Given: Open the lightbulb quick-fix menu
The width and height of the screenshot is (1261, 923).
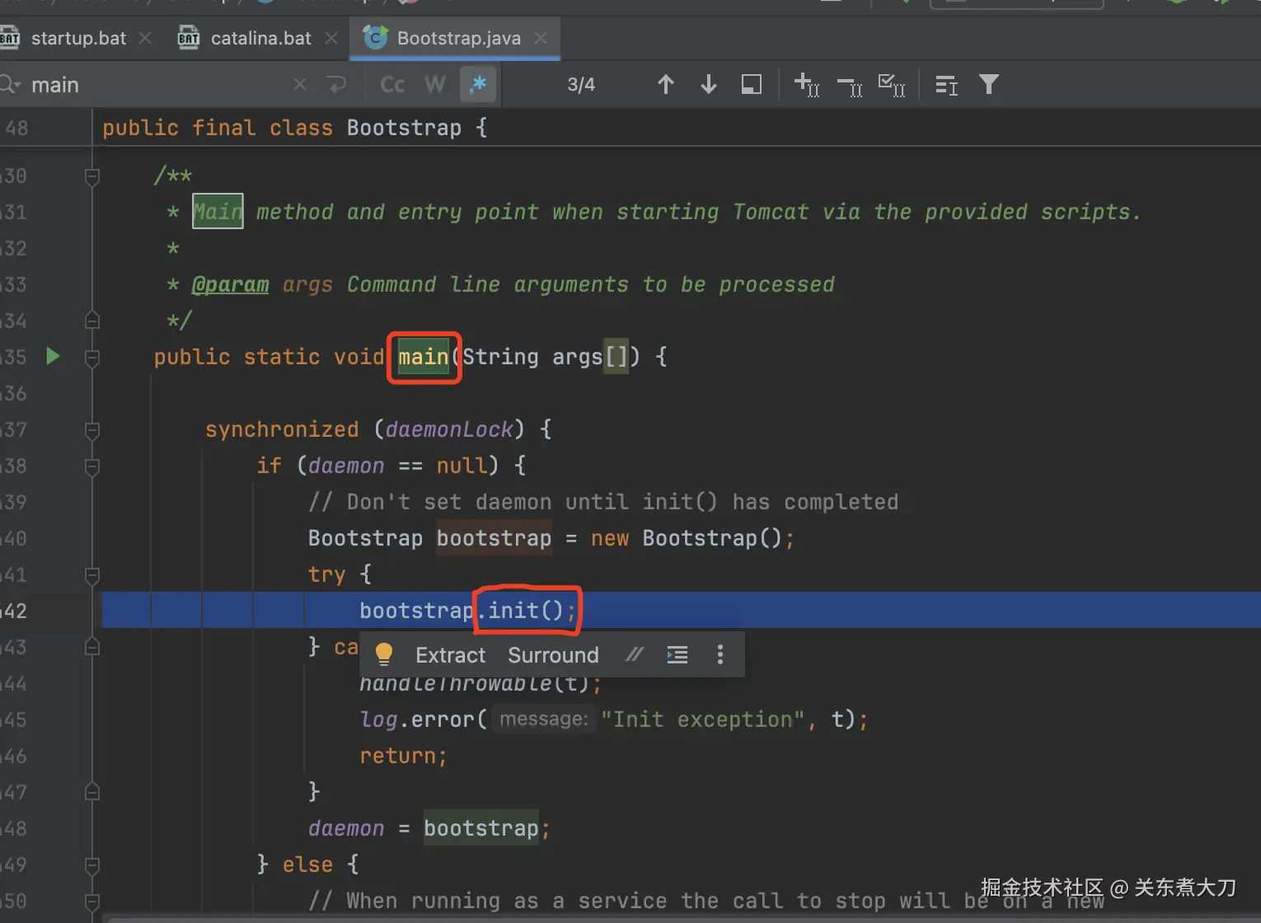Looking at the screenshot, I should click(384, 654).
